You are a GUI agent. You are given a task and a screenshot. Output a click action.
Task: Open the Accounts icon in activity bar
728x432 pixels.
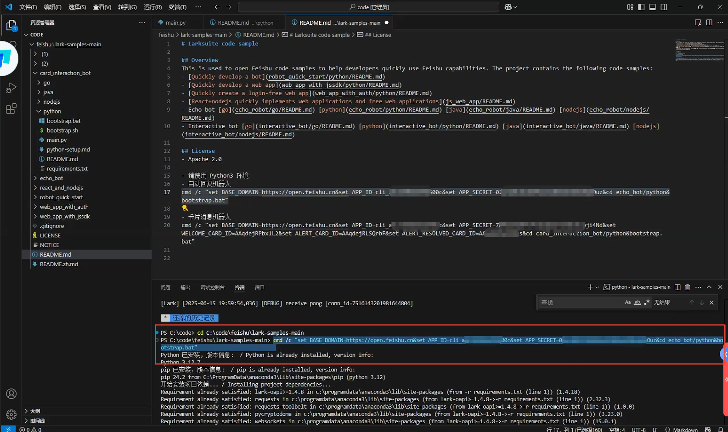(11, 394)
